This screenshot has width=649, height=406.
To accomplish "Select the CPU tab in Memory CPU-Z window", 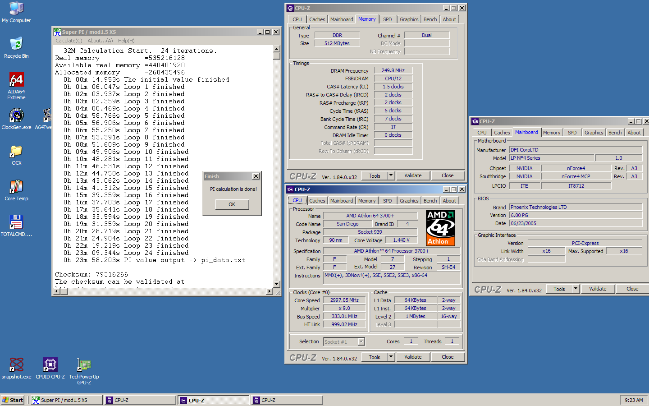I will click(x=297, y=19).
